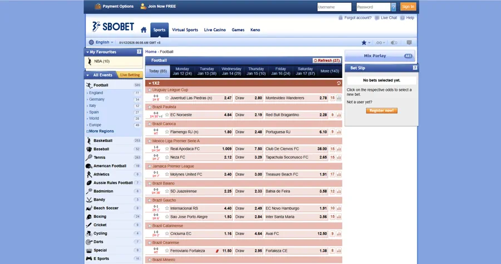Image resolution: width=501 pixels, height=264 pixels.
Task: Click the Refresh (37) button
Action: [x=327, y=60]
